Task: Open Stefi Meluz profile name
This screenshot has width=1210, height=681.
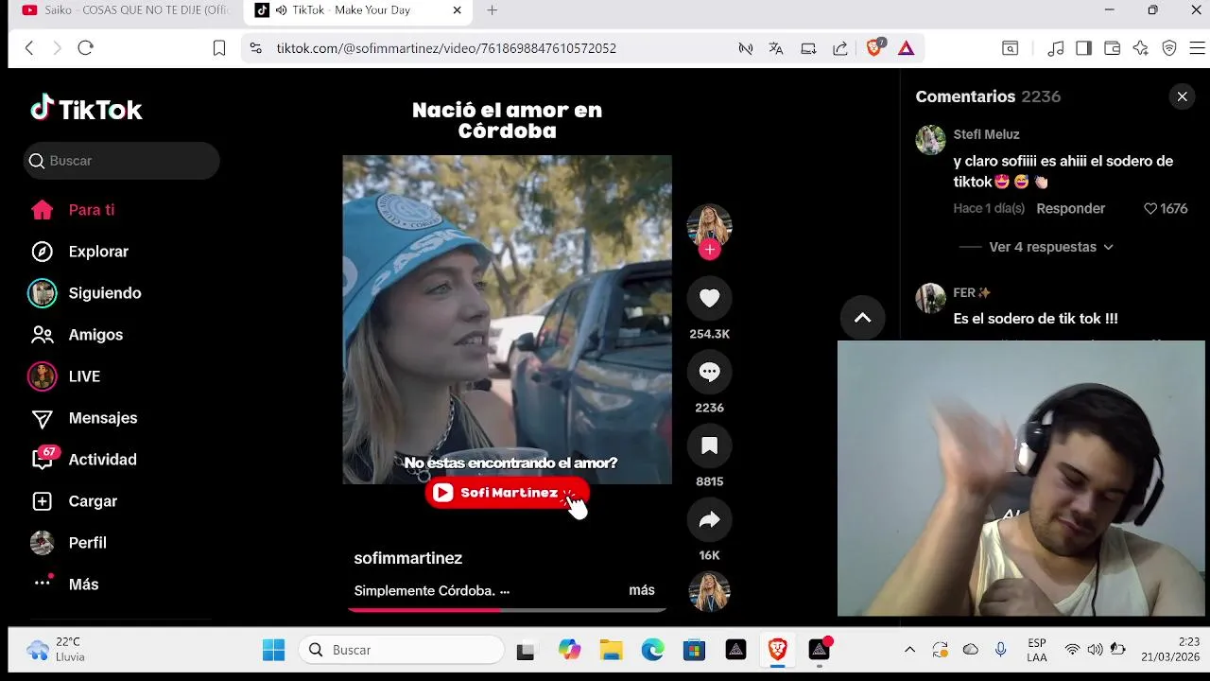Action: (x=986, y=134)
